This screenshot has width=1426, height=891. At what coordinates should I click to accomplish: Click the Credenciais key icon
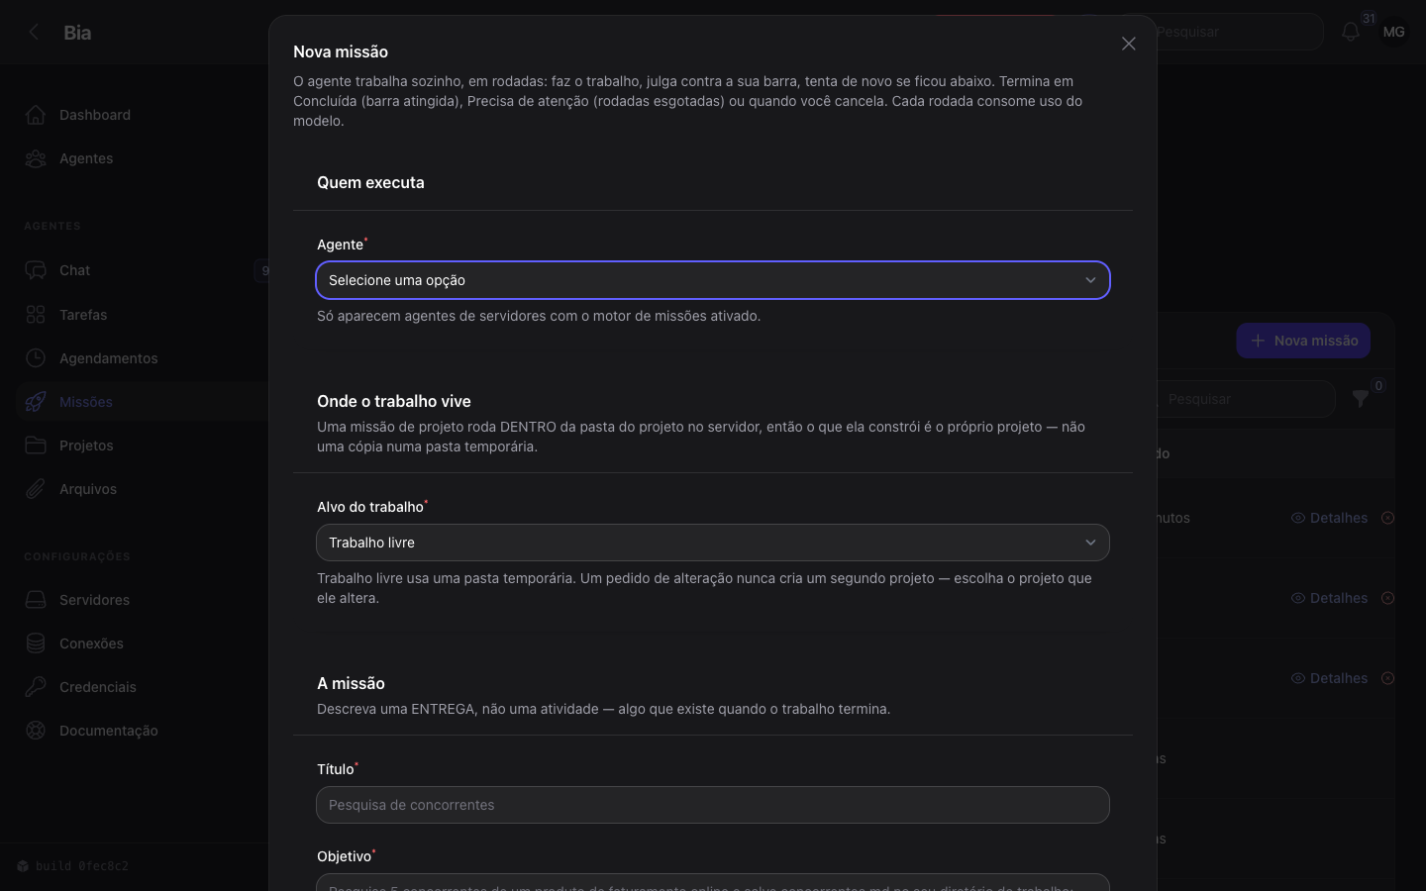coord(36,687)
